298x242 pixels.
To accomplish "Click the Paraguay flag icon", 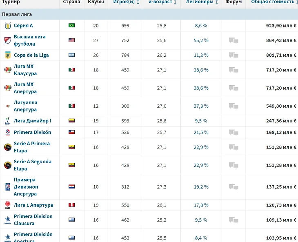I will [72, 186].
